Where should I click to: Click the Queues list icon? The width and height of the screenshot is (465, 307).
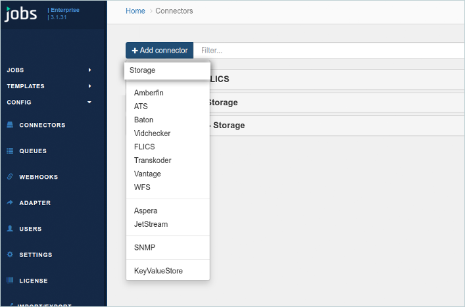pos(10,151)
